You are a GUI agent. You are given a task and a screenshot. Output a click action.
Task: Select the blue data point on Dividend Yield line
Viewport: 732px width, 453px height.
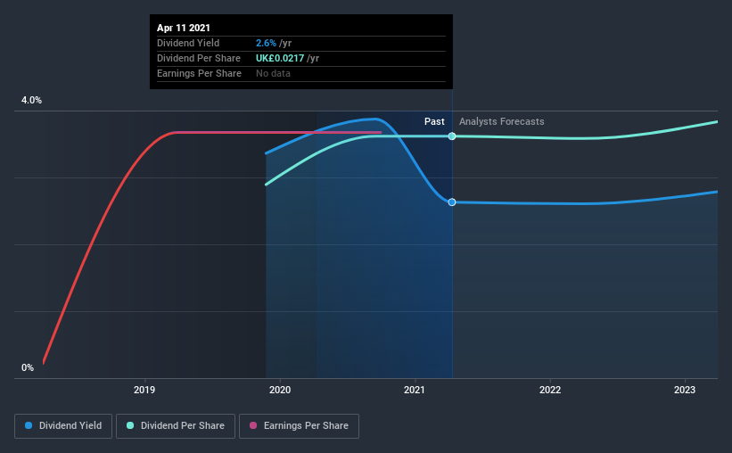point(452,202)
